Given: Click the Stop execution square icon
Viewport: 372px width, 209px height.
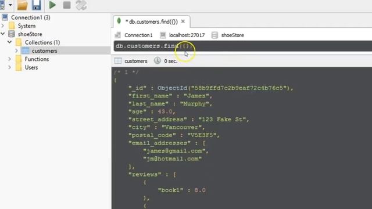Looking at the screenshot, I should (x=67, y=5).
